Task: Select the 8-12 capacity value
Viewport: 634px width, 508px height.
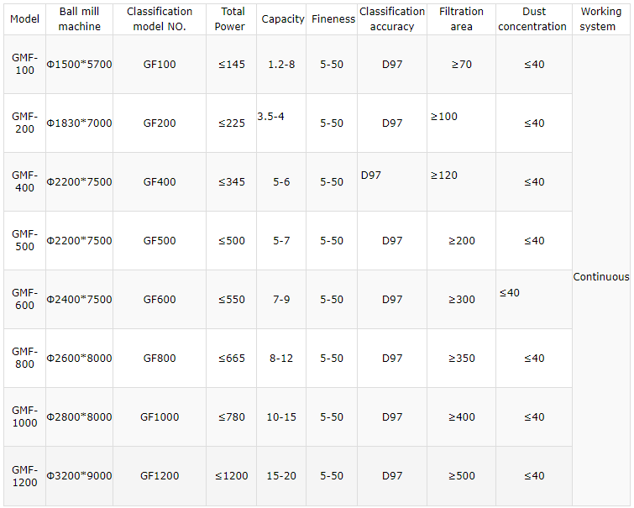Action: (281, 359)
